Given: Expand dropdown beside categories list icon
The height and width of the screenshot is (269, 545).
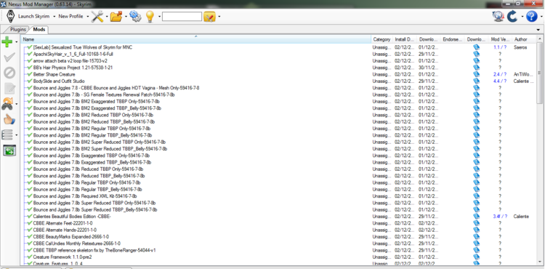Looking at the screenshot, I should point(16,134).
